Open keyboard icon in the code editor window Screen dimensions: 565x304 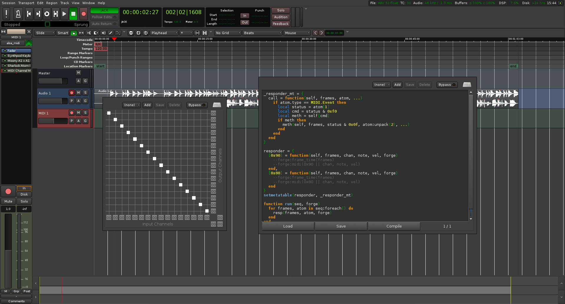(467, 85)
